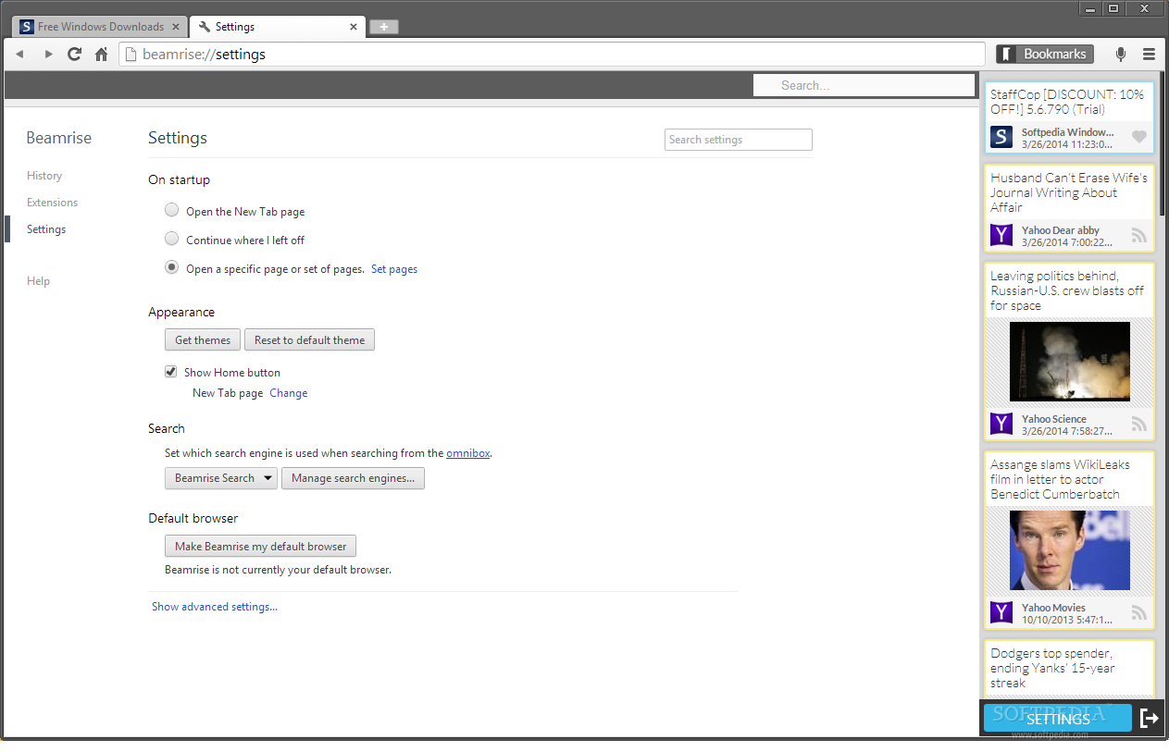This screenshot has height=752, width=1169.
Task: Select Continue where I left off
Action: tap(171, 239)
